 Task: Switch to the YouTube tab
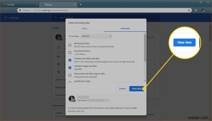click(x=20, y=5)
